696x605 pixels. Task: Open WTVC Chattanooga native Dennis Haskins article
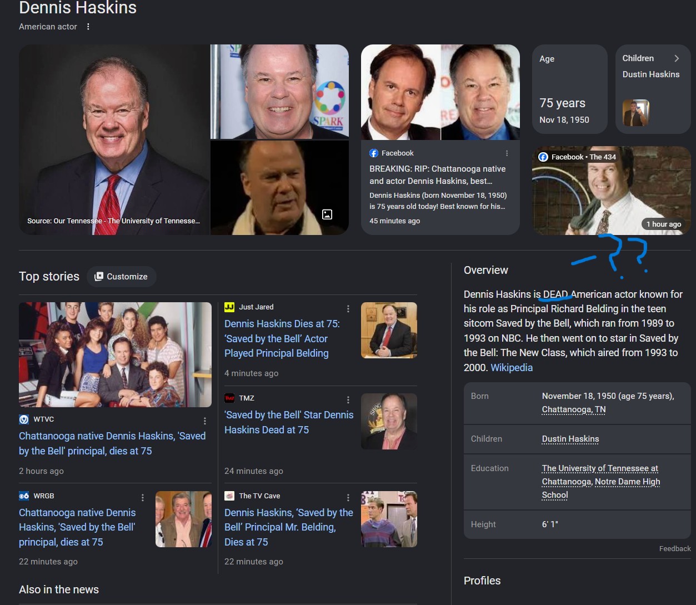coord(112,443)
